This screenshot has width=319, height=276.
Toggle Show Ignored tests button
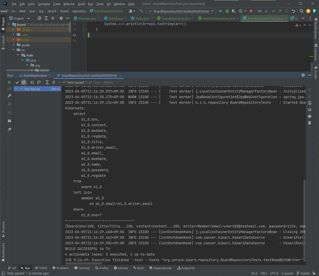24,82
